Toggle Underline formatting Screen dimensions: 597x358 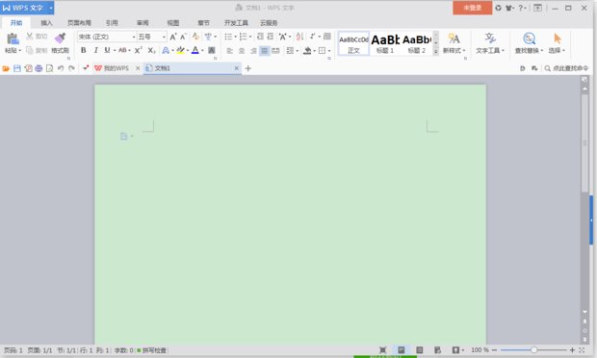pyautogui.click(x=108, y=50)
